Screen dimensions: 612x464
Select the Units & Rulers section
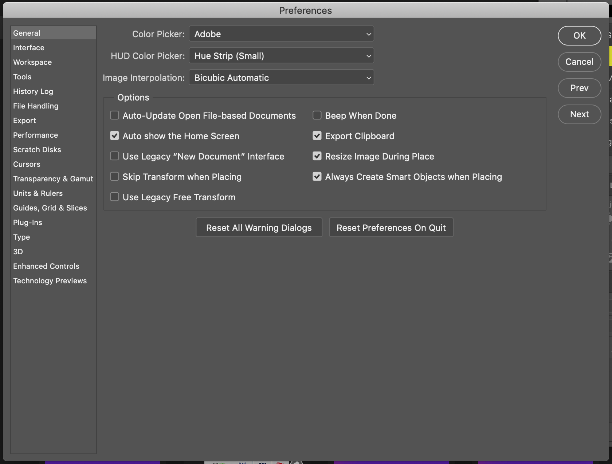(x=38, y=193)
